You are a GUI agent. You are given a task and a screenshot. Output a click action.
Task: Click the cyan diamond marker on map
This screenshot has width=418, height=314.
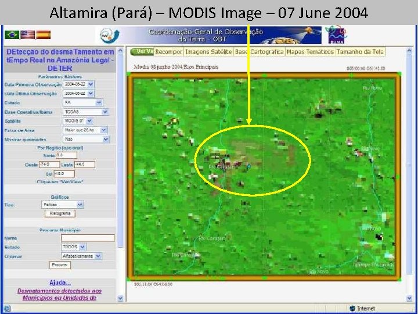coord(248,166)
